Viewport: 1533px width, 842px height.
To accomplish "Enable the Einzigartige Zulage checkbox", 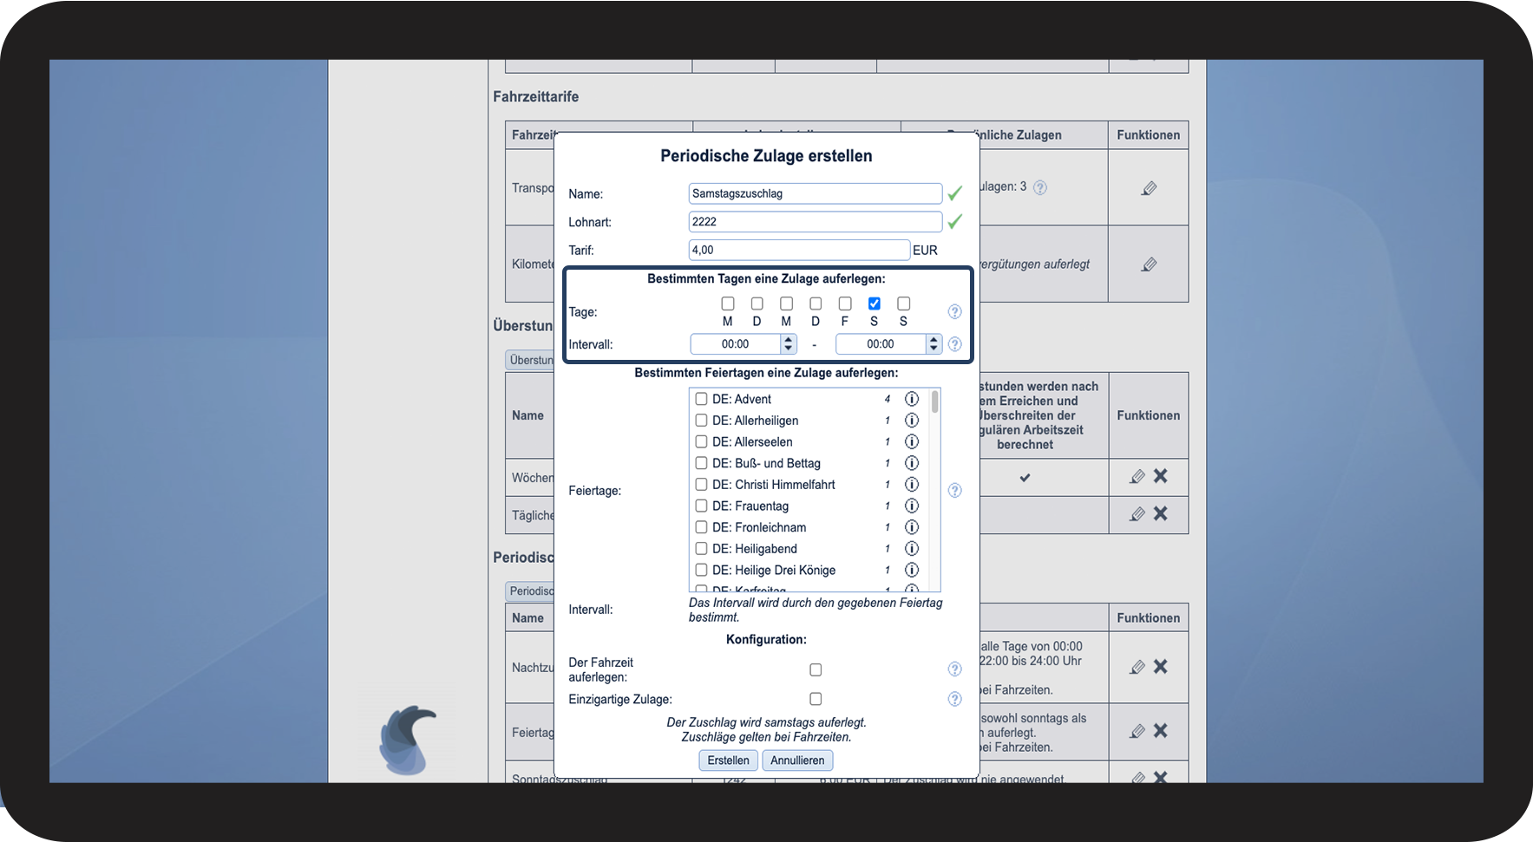I will pos(816,699).
